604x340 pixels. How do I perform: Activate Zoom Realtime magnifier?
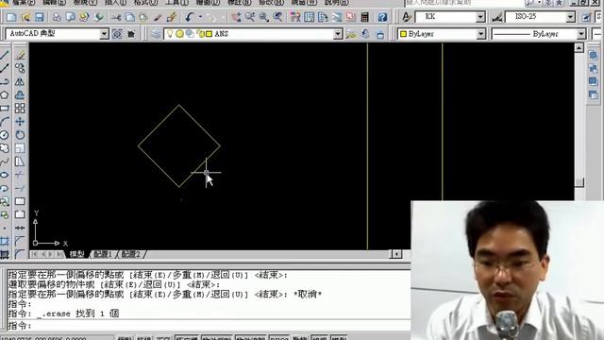click(249, 17)
